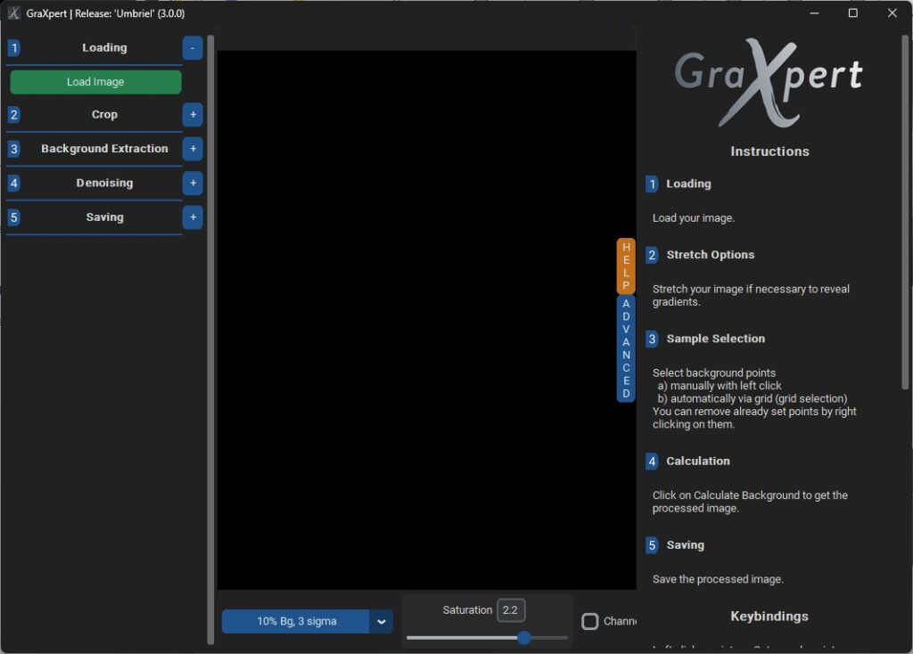Click the Sample Selection step icon in Instructions
This screenshot has height=654, width=913.
pos(652,339)
